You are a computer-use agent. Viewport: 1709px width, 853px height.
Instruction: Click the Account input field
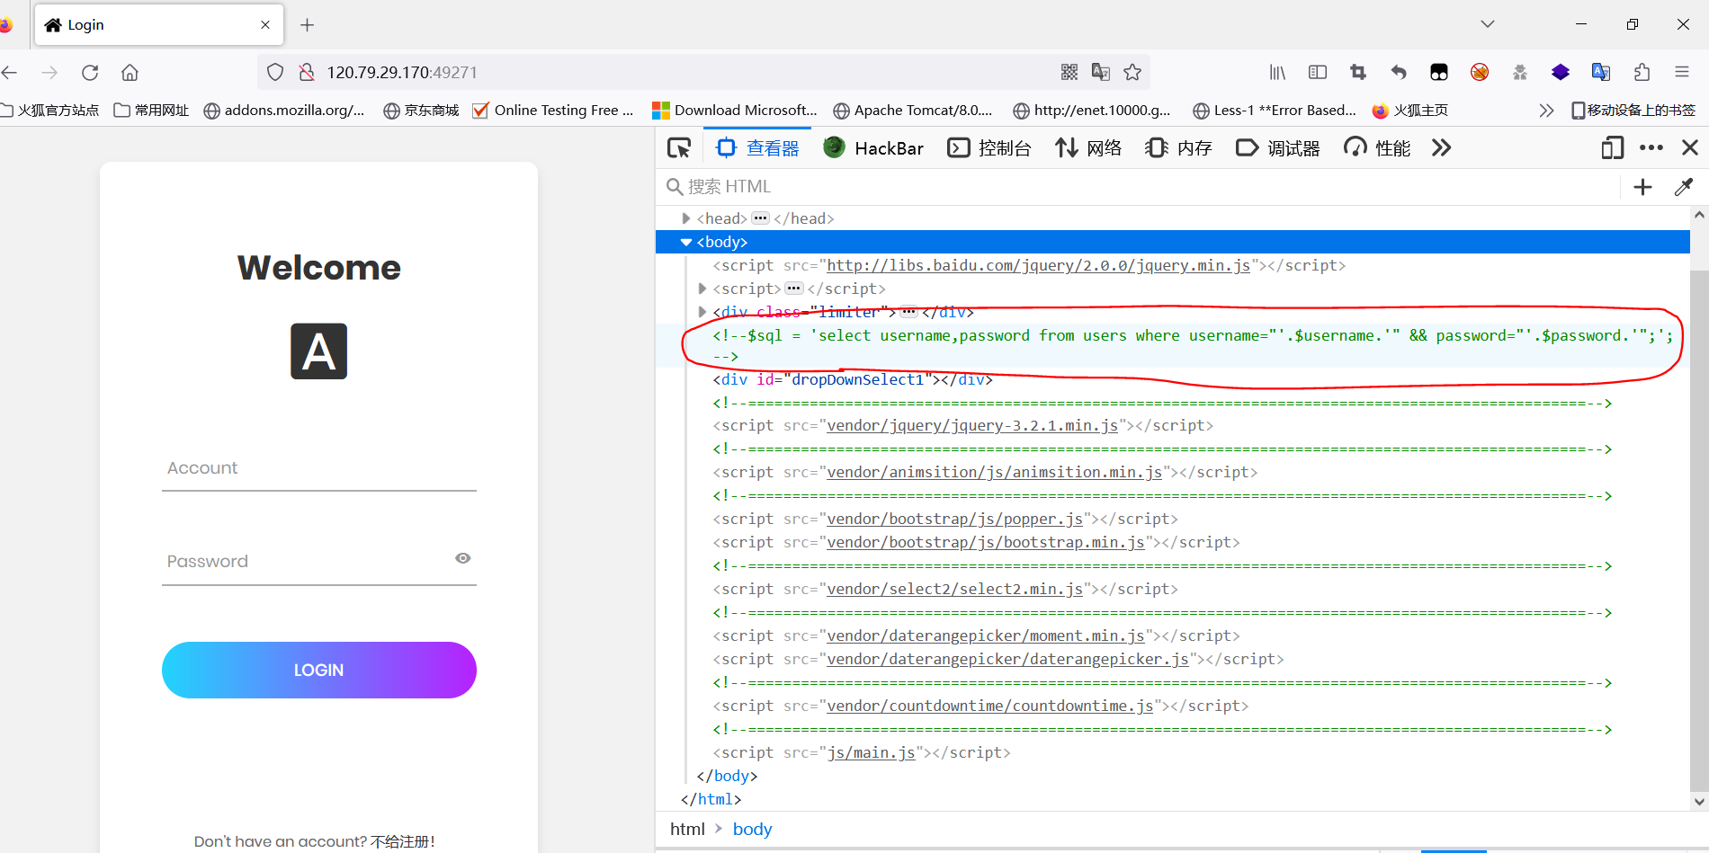(318, 468)
